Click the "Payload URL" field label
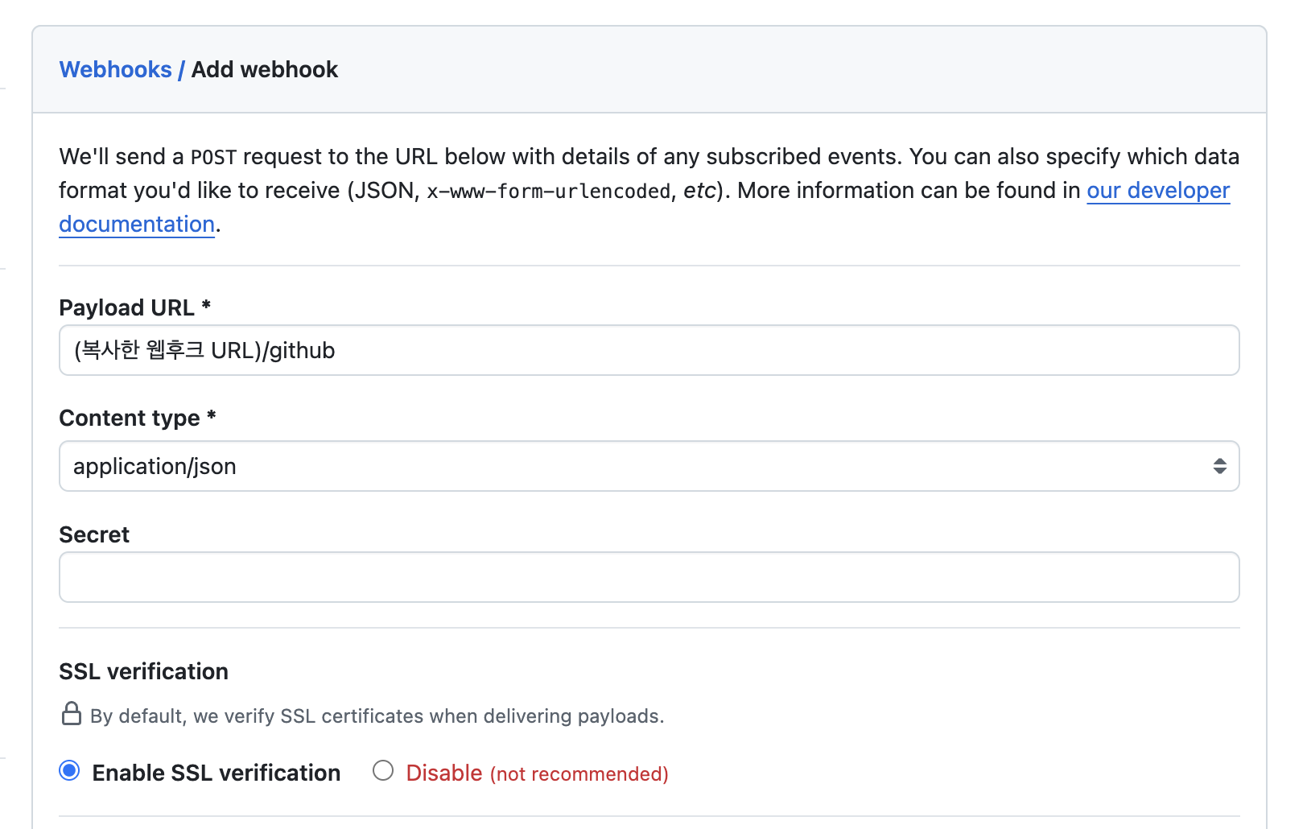This screenshot has height=829, width=1307. pyautogui.click(x=126, y=308)
